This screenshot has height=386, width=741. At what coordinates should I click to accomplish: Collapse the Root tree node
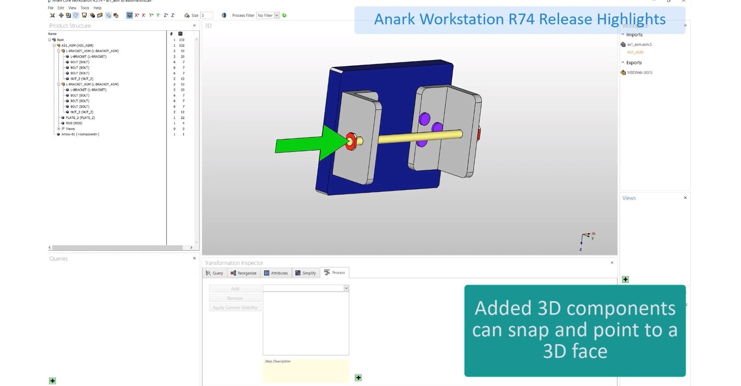(50, 40)
